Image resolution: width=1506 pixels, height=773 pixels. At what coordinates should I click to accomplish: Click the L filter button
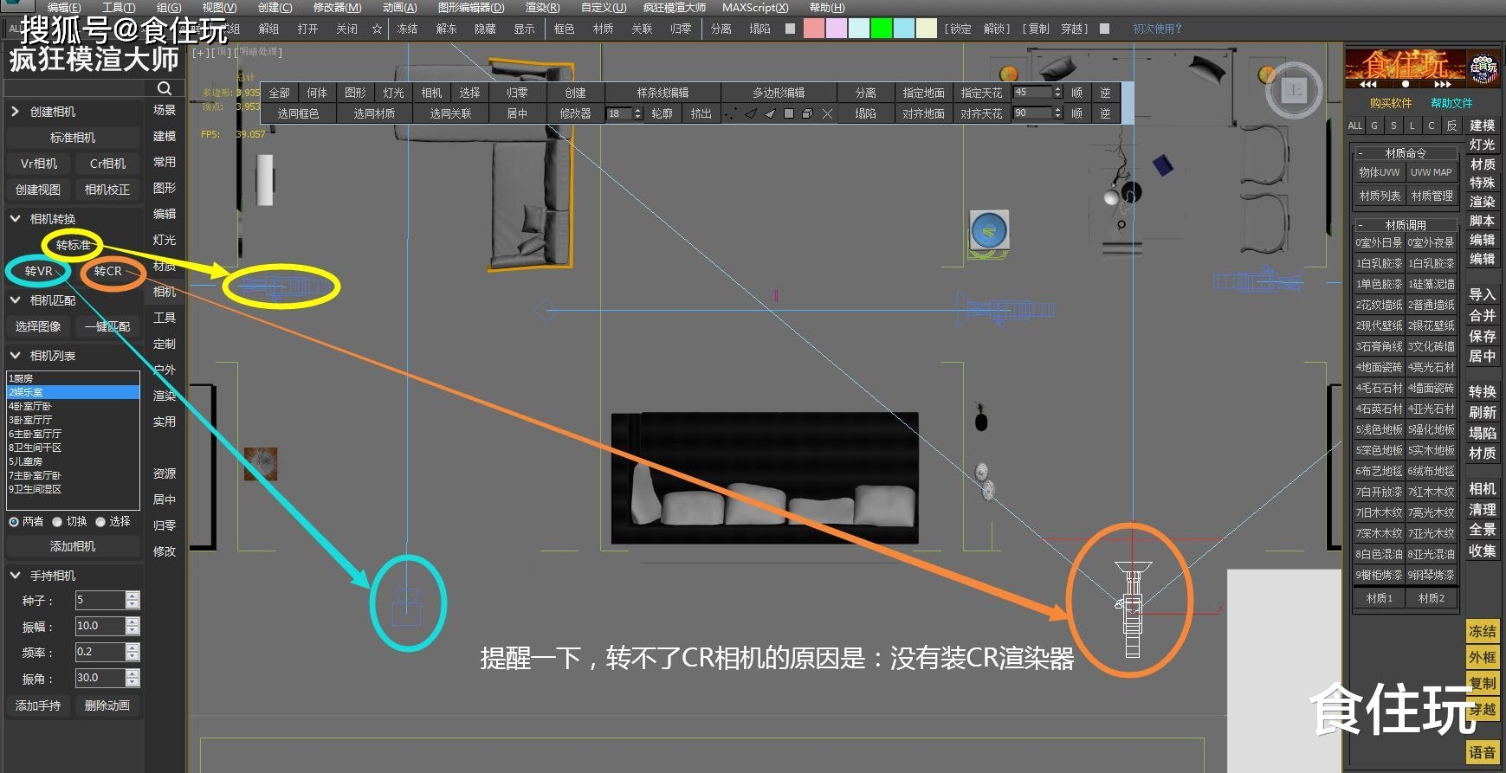coord(1412,126)
